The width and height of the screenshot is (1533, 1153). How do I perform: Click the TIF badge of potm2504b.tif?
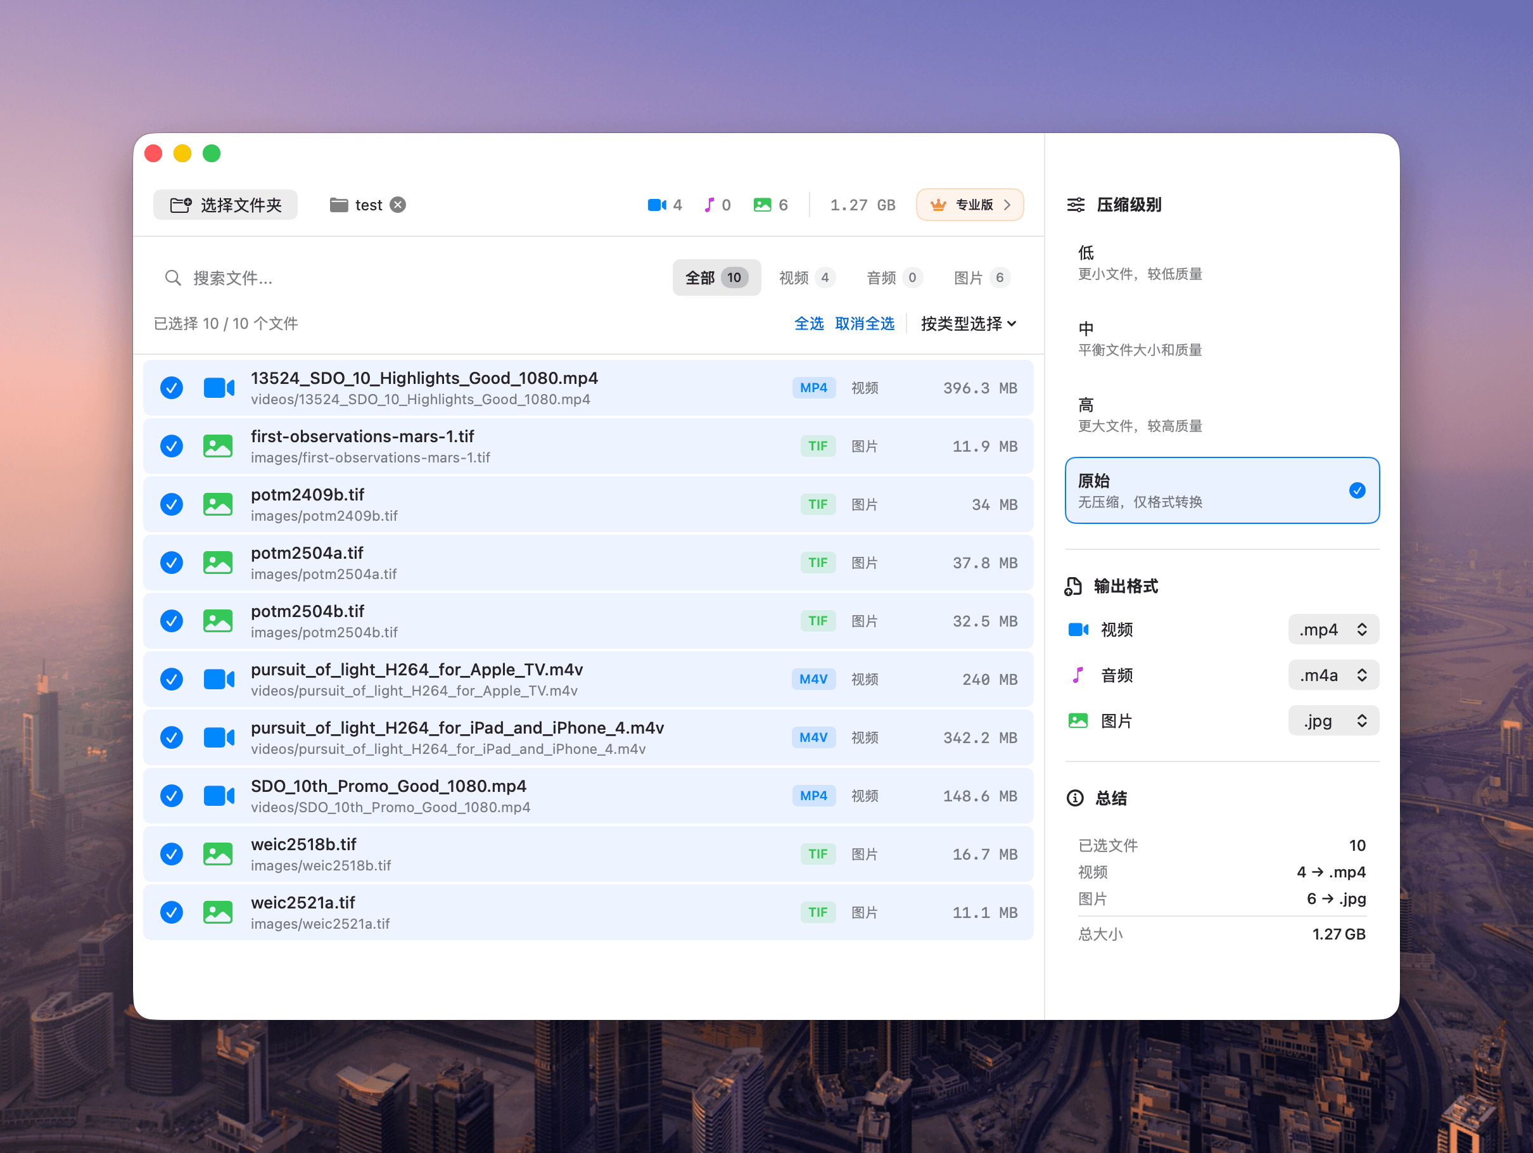[818, 621]
